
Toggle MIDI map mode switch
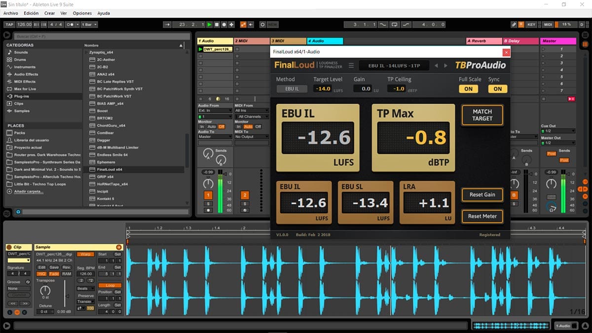click(x=548, y=24)
